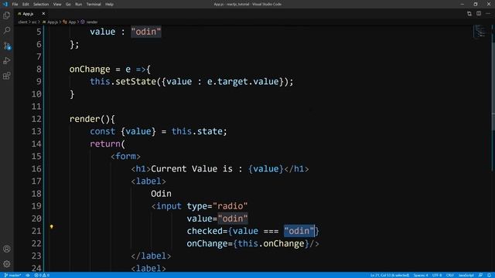
Task: Click the render breadcrumb segment
Action: pyautogui.click(x=90, y=22)
